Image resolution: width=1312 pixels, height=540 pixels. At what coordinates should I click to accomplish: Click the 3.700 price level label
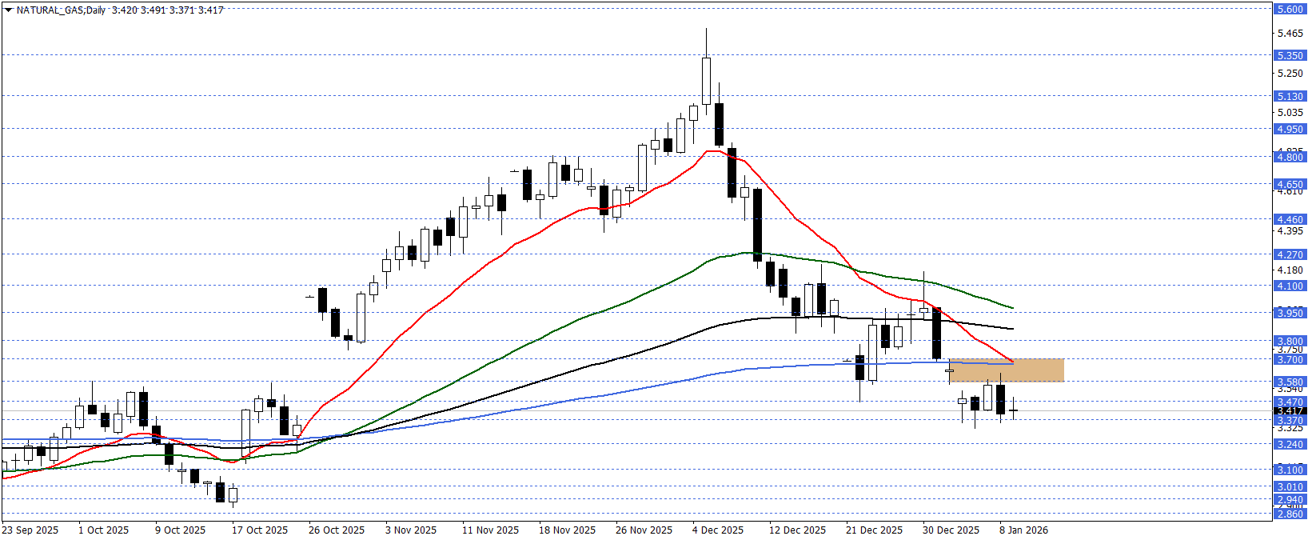click(1290, 360)
